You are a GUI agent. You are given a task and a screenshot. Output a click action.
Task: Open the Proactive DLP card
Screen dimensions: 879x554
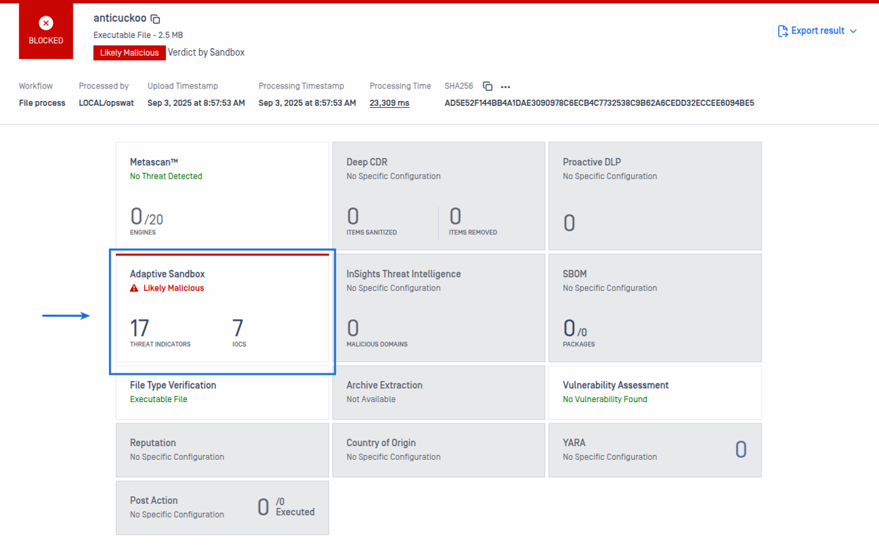654,196
